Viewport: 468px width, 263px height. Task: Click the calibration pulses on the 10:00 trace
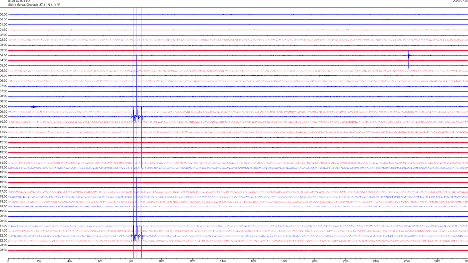(137, 116)
